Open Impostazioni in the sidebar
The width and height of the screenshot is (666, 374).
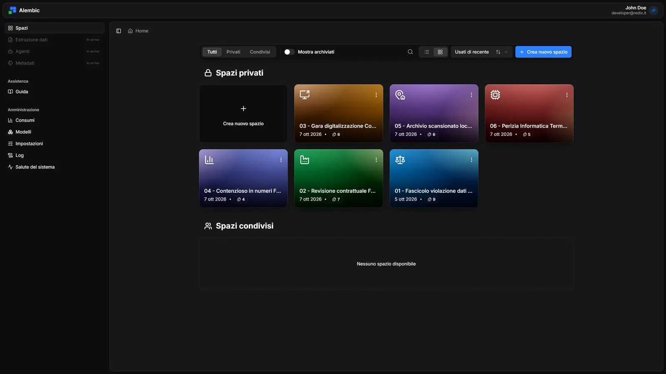[55, 143]
